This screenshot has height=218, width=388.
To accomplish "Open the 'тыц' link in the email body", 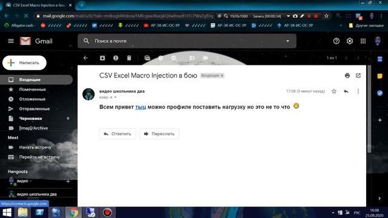I will (x=141, y=107).
